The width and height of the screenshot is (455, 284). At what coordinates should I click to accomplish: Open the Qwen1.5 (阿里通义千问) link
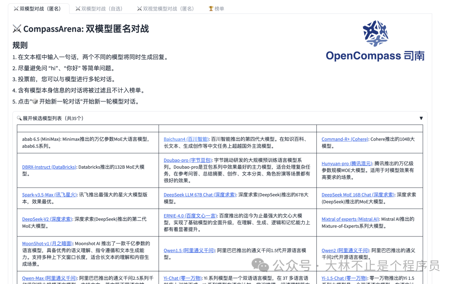pos(189,250)
